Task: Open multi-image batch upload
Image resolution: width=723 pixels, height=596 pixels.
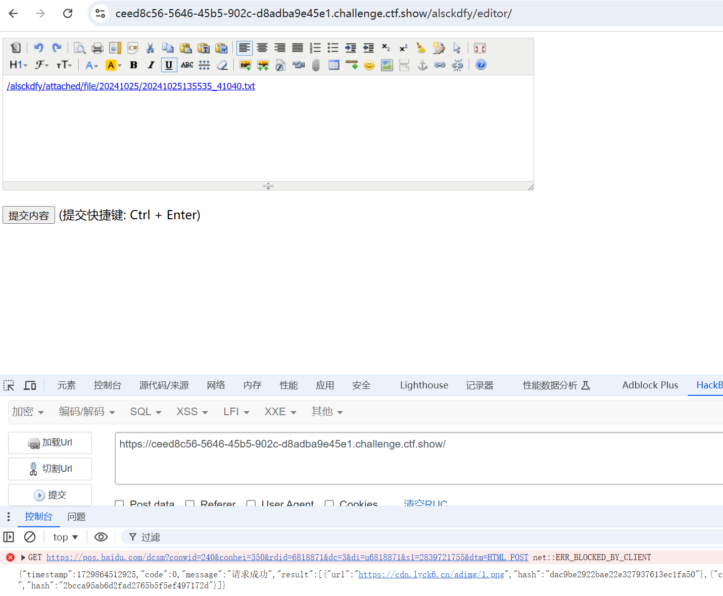Action: [x=263, y=65]
